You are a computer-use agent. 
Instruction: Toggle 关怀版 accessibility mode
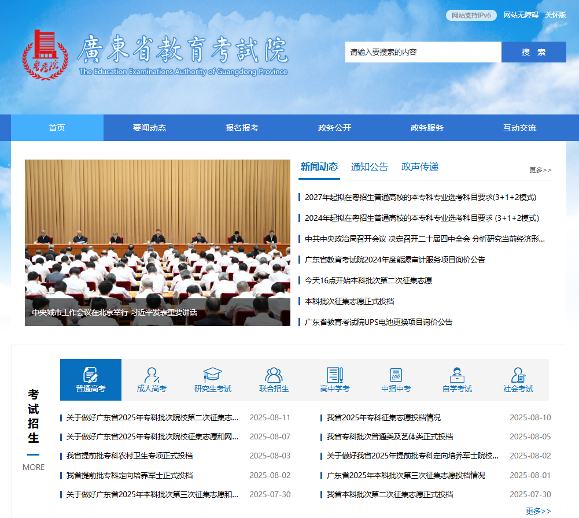(x=555, y=15)
